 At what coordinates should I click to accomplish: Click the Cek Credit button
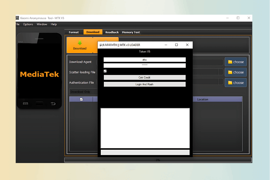tap(144, 77)
